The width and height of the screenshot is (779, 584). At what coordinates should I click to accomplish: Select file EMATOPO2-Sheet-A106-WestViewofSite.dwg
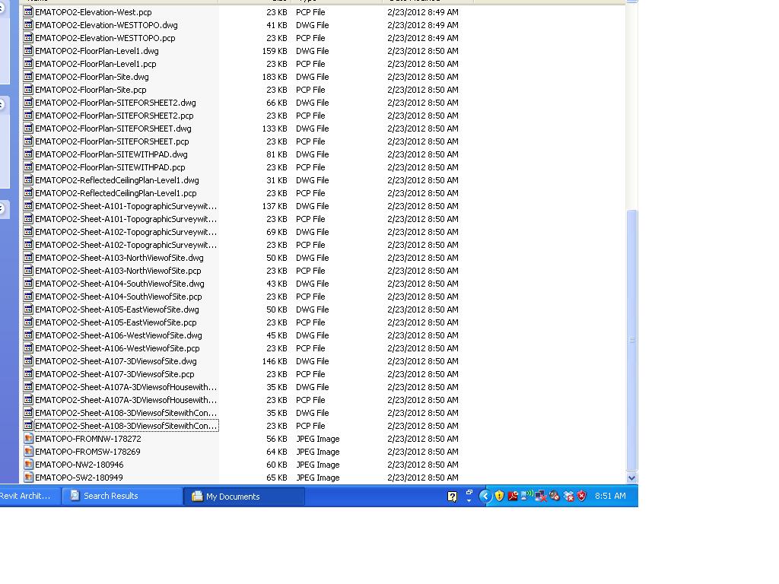click(x=118, y=335)
